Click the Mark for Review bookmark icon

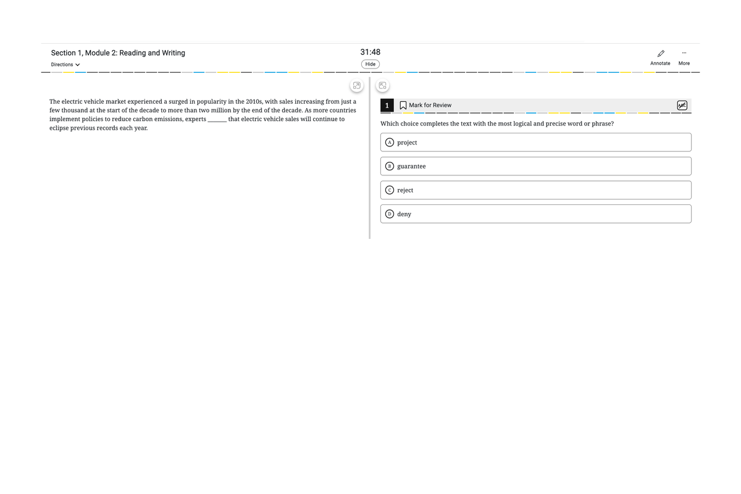(403, 105)
